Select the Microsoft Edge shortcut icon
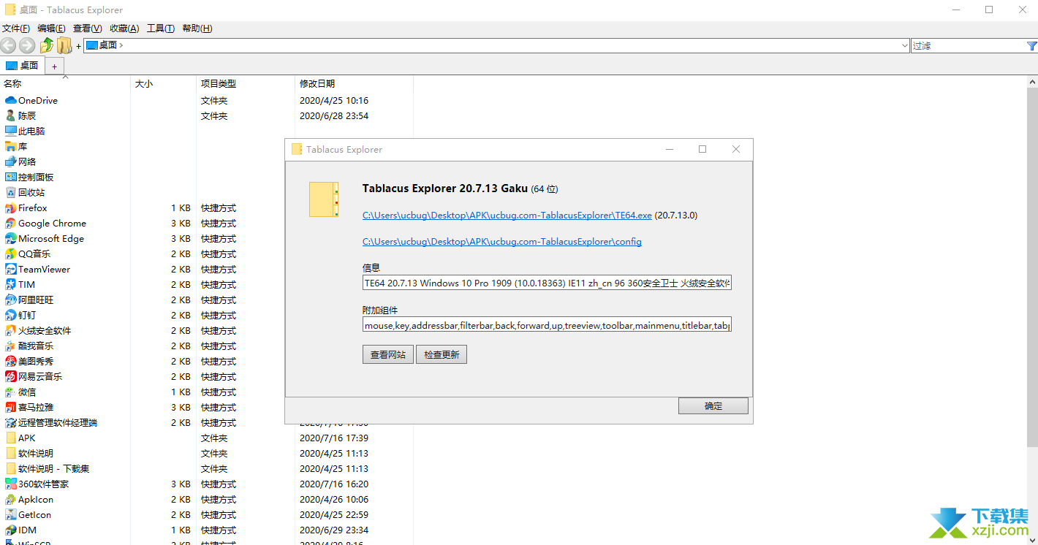 (x=10, y=238)
